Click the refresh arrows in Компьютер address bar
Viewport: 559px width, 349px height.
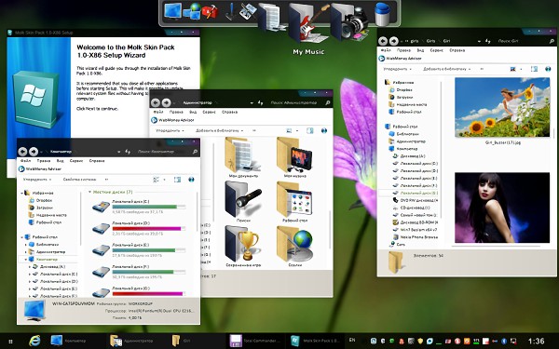(128, 152)
